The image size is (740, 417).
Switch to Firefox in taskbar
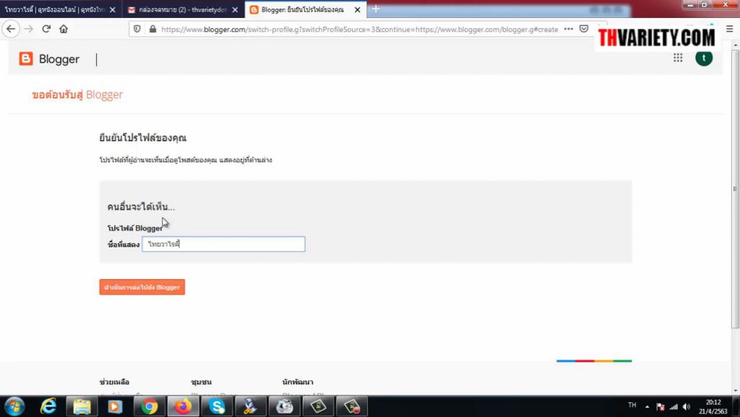183,406
